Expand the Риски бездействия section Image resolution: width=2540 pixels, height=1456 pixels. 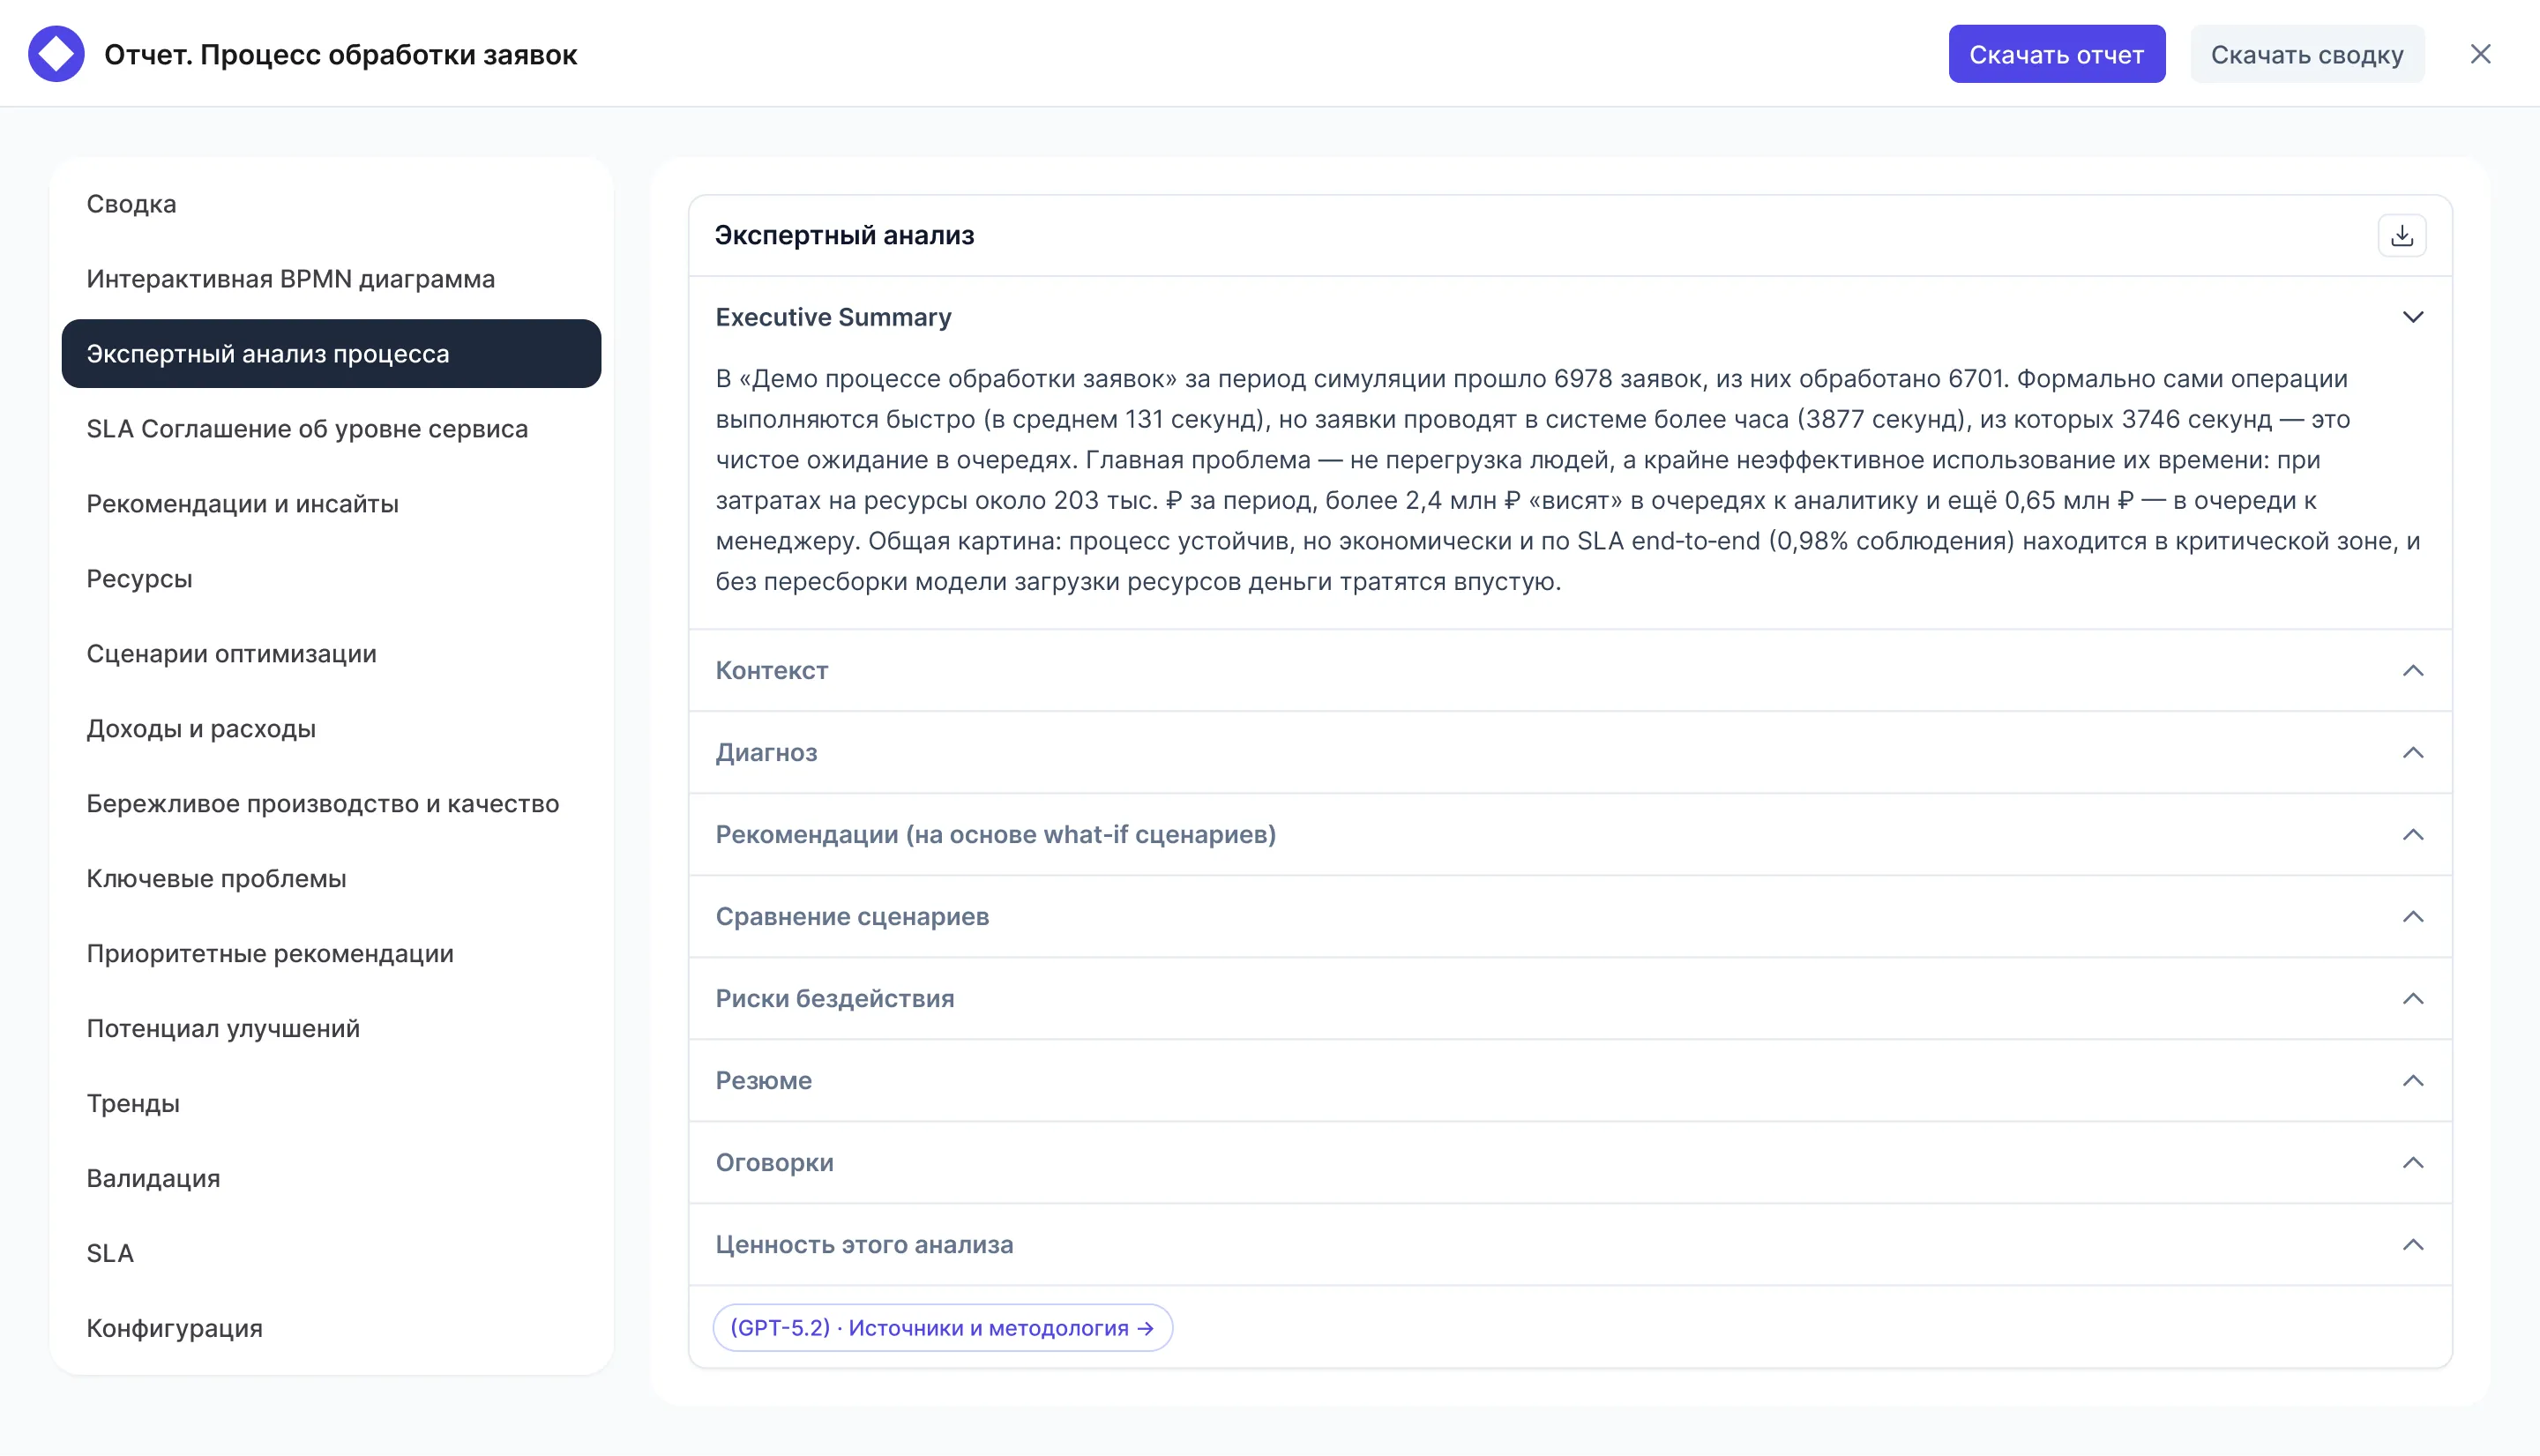2412,998
